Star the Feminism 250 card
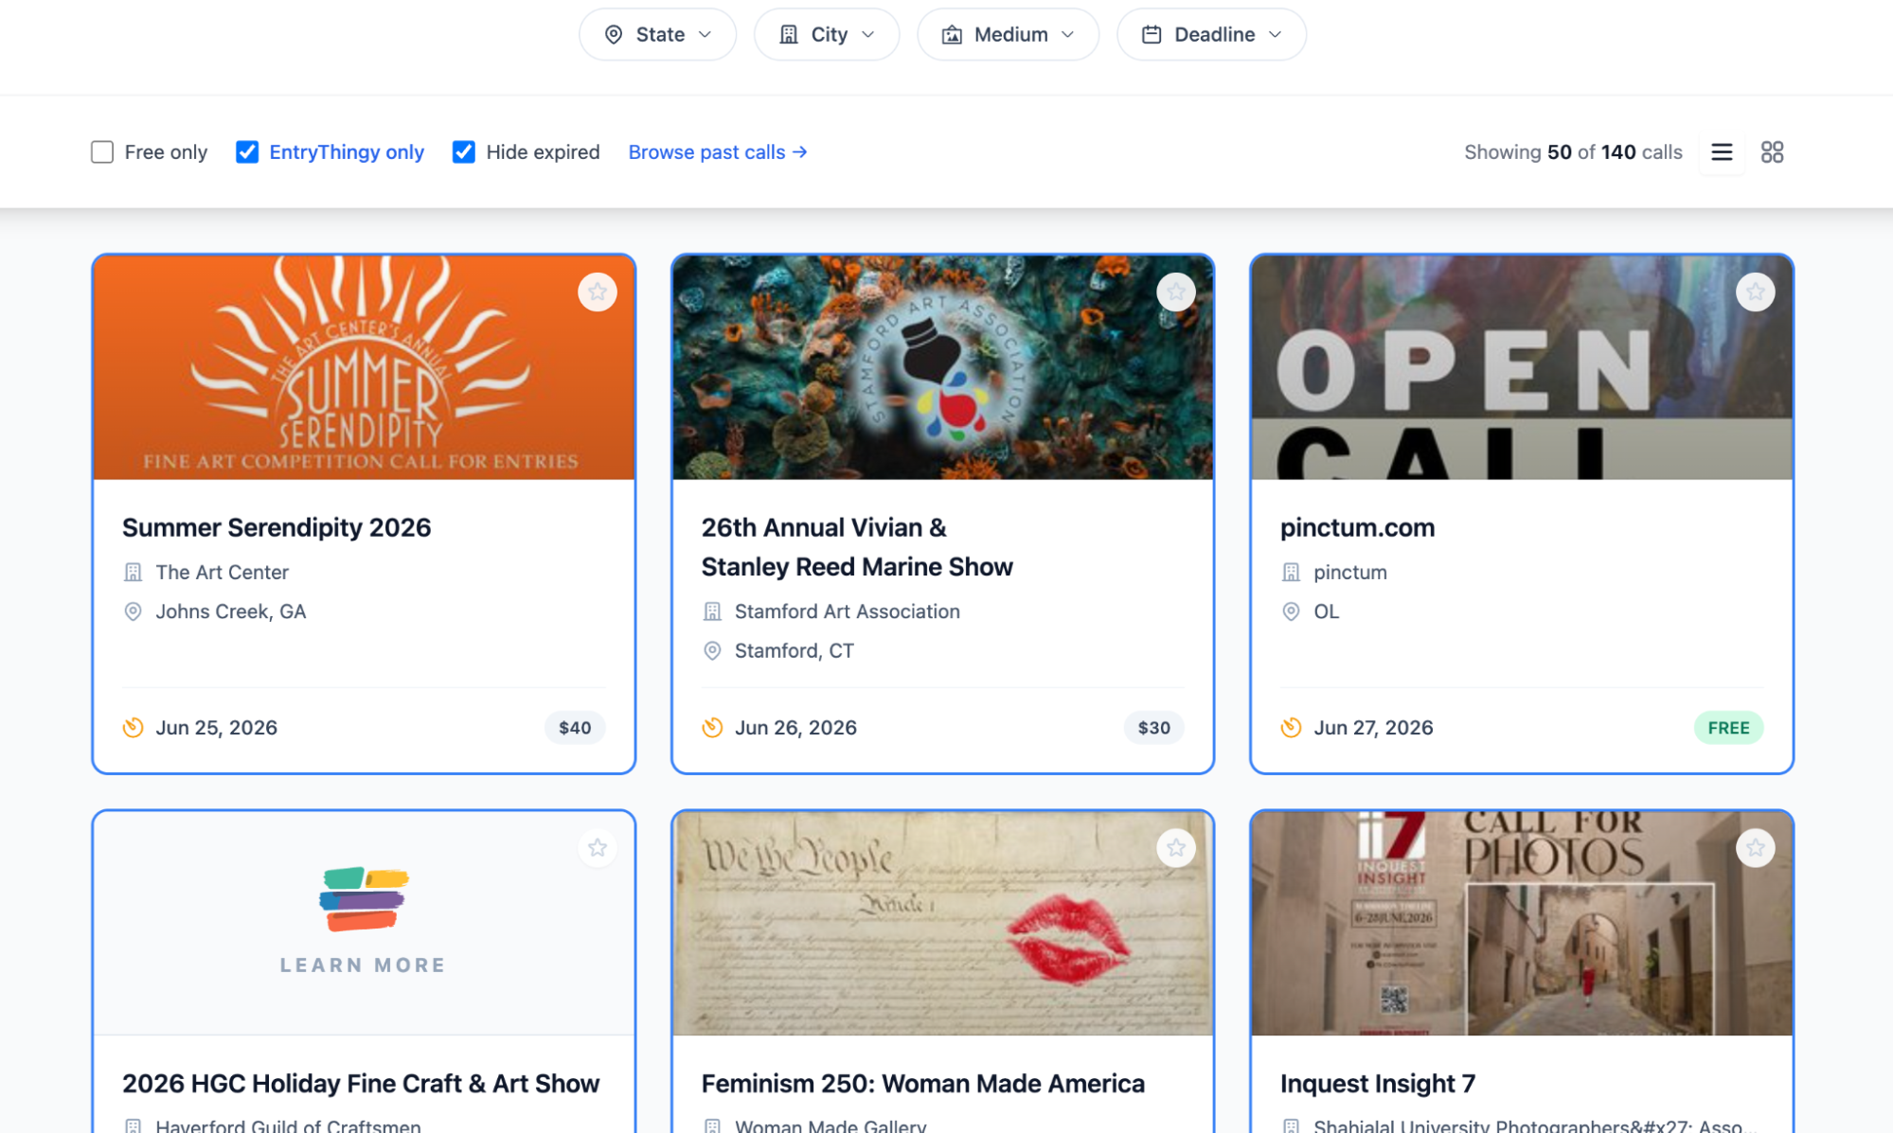Viewport: 1893px width, 1133px height. tap(1176, 847)
